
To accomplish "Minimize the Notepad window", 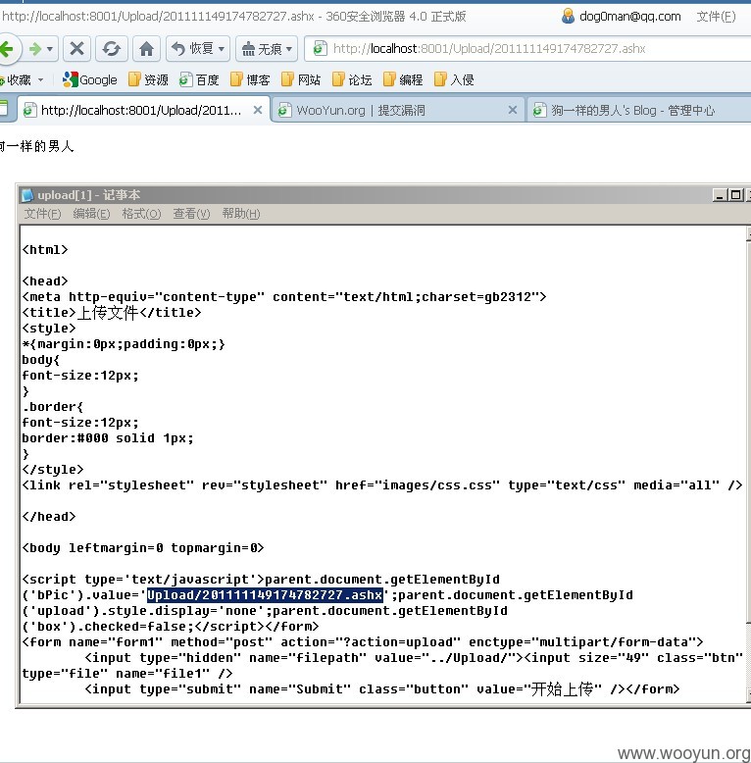I will pos(720,195).
